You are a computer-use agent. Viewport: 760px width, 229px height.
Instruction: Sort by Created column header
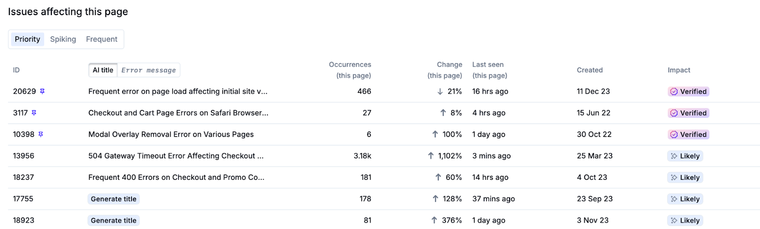click(x=589, y=70)
